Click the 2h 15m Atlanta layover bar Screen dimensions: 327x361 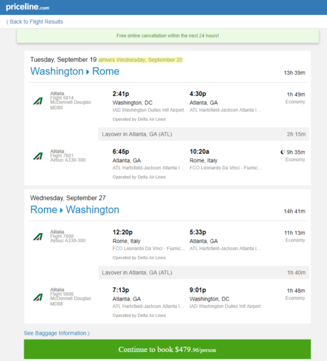(204, 134)
